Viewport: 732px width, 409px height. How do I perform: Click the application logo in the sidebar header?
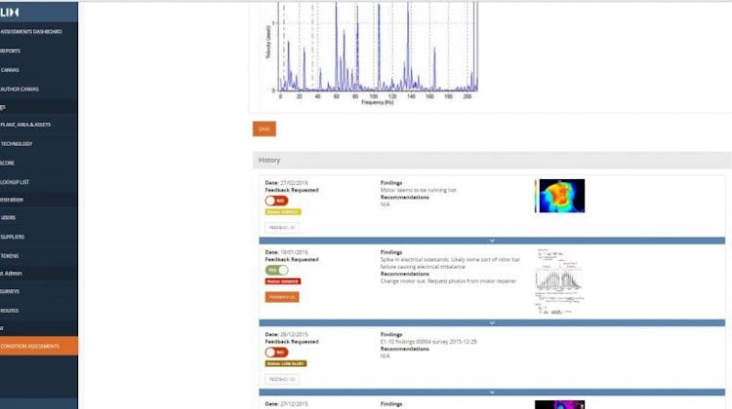coord(10,13)
